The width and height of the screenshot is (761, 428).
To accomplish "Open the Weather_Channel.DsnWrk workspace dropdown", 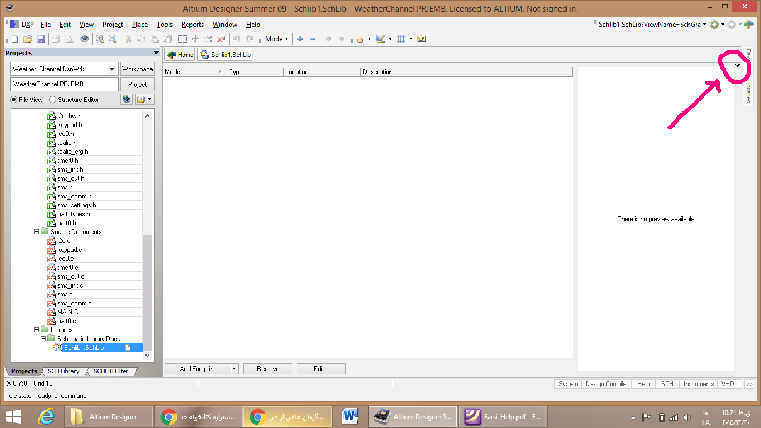I will pos(112,69).
